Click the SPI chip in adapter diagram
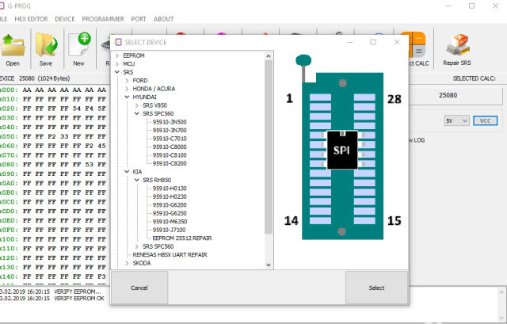The image size is (507, 324). 342,150
